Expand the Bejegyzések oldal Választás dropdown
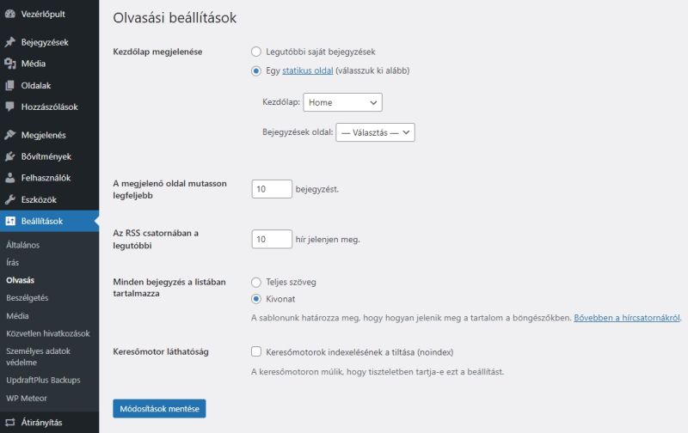Image resolution: width=688 pixels, height=433 pixels. click(x=376, y=132)
